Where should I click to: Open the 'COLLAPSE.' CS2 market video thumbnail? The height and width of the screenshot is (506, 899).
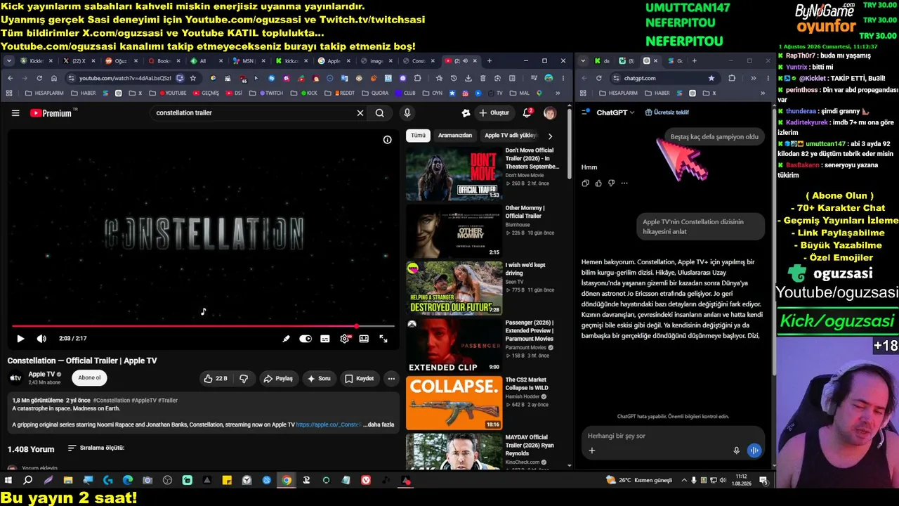pyautogui.click(x=454, y=403)
